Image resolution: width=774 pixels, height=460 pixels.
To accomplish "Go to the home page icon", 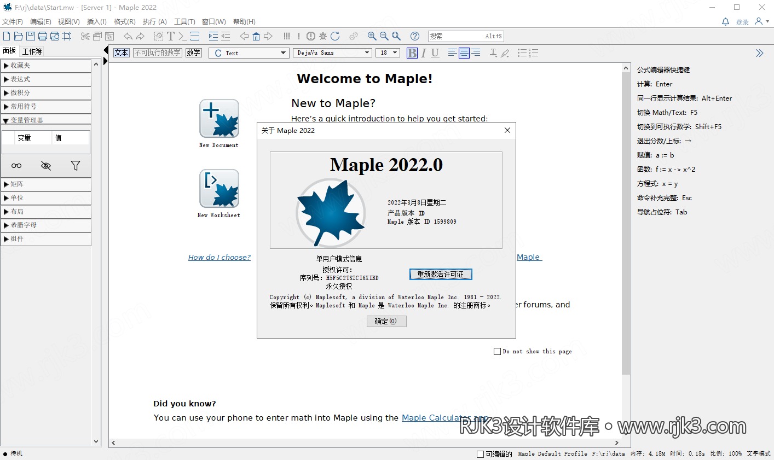I will coord(256,36).
